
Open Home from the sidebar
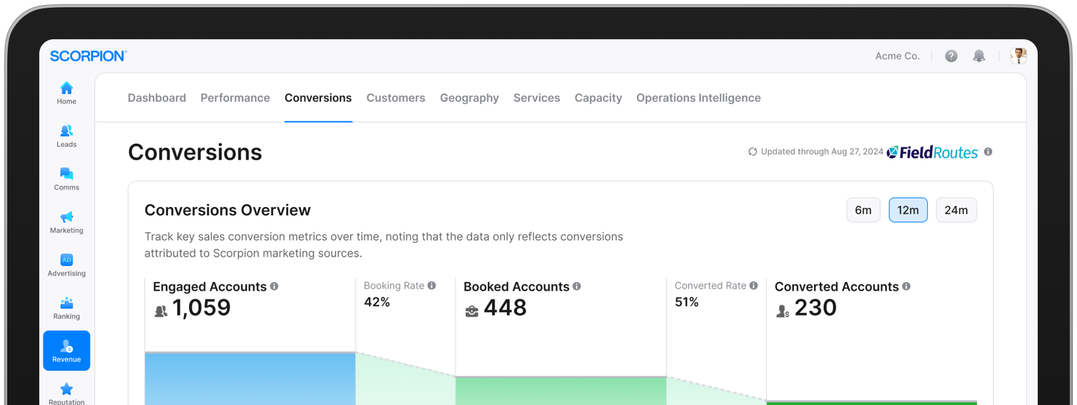[x=66, y=93]
